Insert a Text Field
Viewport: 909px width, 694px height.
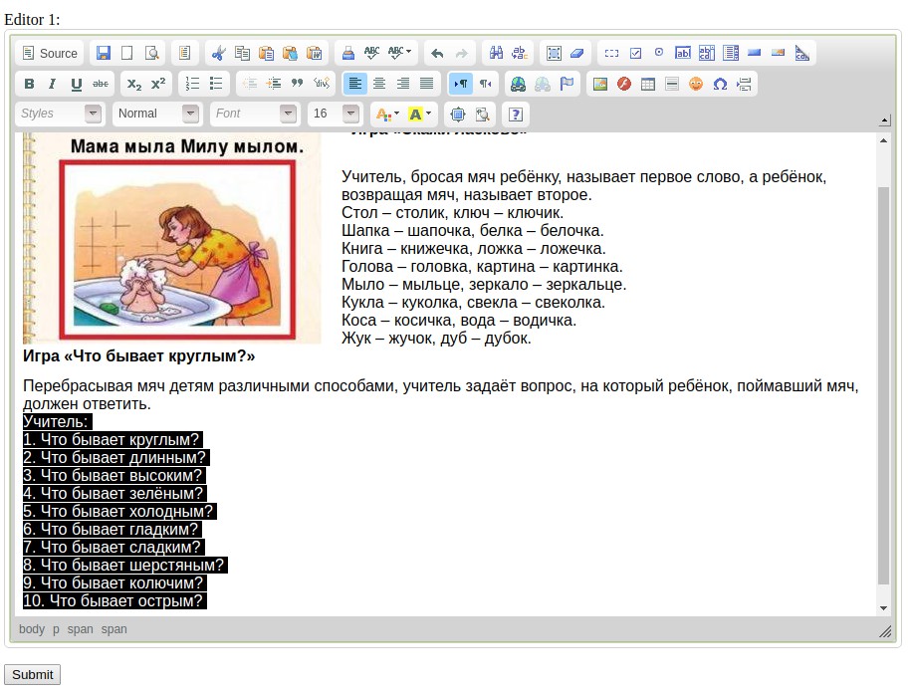coord(683,54)
